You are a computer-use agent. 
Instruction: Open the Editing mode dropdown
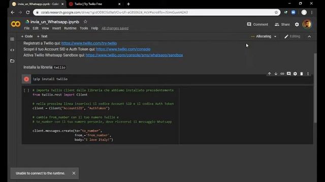point(292,36)
